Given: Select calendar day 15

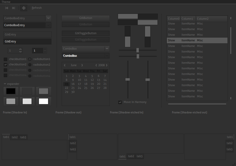Looking at the screenshot, I should pyautogui.click(x=66, y=84).
